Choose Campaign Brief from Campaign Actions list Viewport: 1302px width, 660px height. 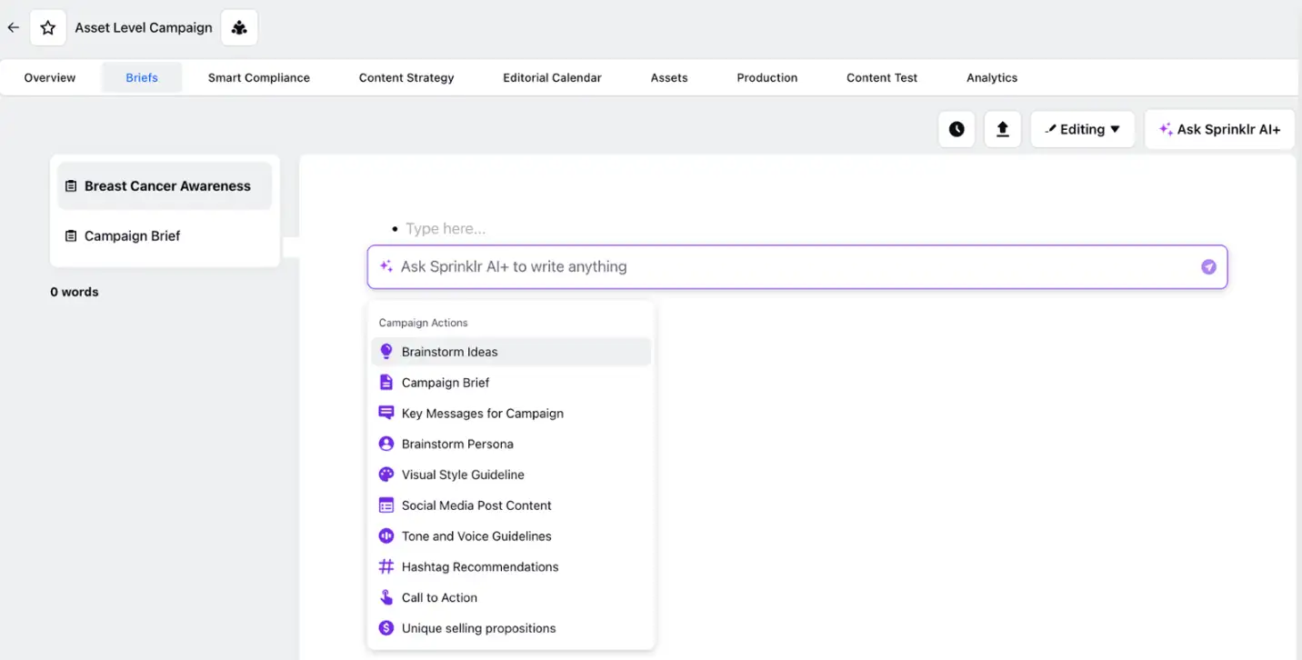click(446, 382)
